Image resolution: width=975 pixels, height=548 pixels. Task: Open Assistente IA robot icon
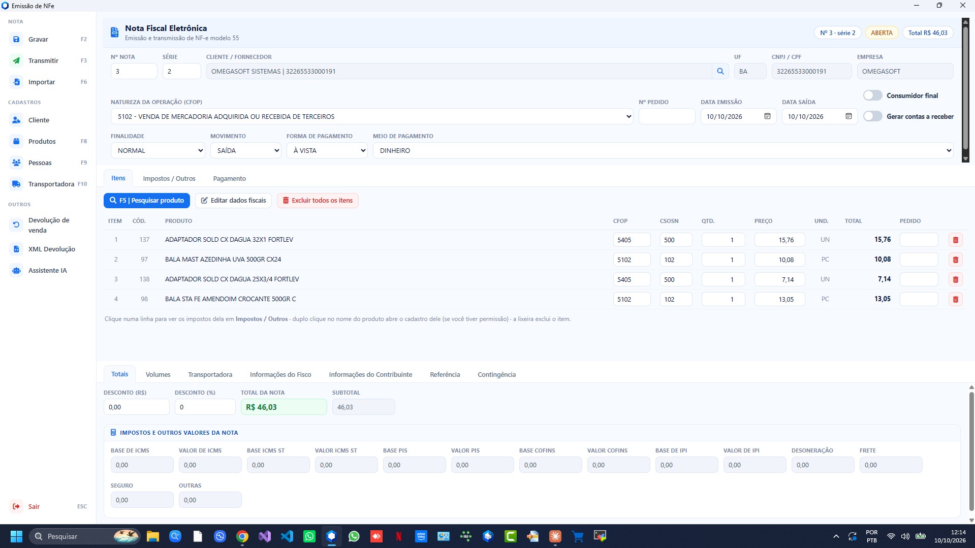click(x=16, y=270)
